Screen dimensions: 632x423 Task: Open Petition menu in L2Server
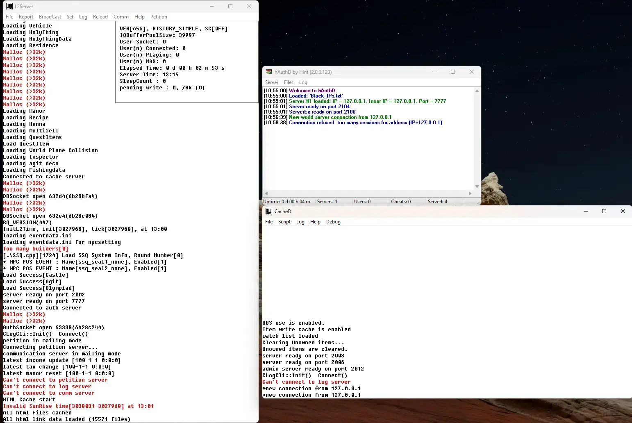(159, 17)
